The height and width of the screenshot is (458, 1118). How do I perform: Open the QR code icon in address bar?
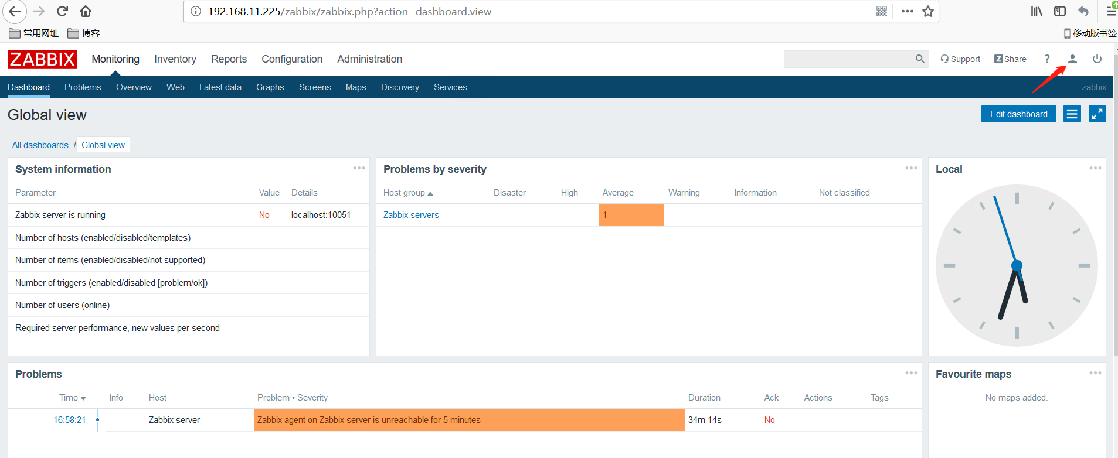(x=882, y=11)
